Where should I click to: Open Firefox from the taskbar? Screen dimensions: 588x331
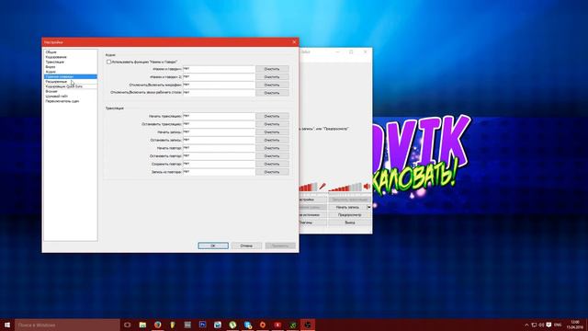click(157, 325)
